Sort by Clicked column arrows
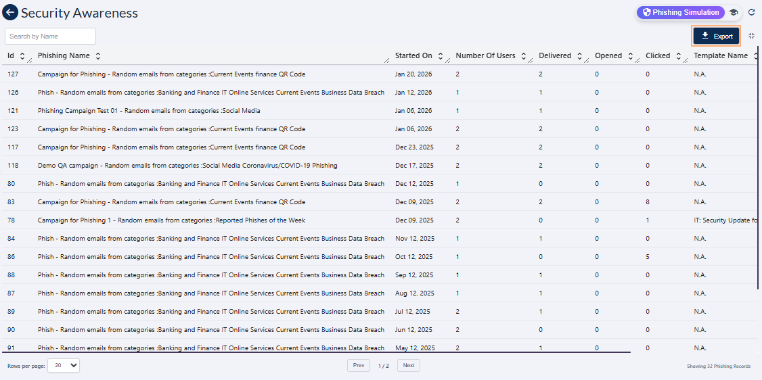The width and height of the screenshot is (762, 380). coord(678,56)
